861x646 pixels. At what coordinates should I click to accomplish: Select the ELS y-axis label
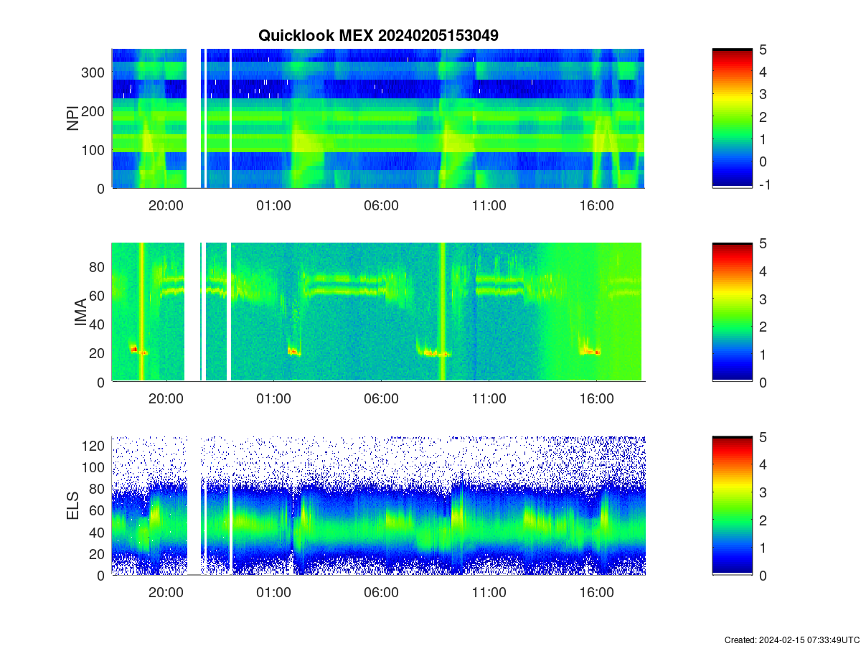(x=72, y=506)
